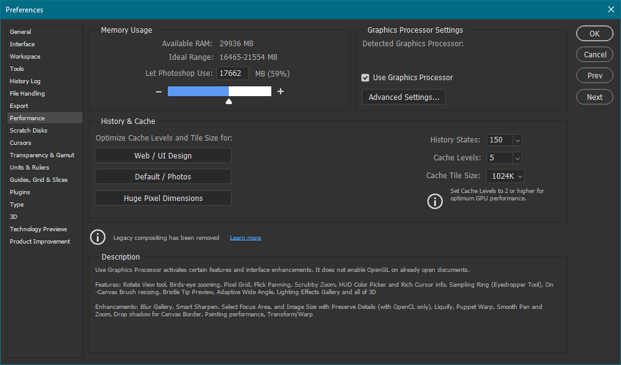The width and height of the screenshot is (621, 365).
Task: Disable the Use Graphics Processor checkbox
Action: [x=366, y=78]
